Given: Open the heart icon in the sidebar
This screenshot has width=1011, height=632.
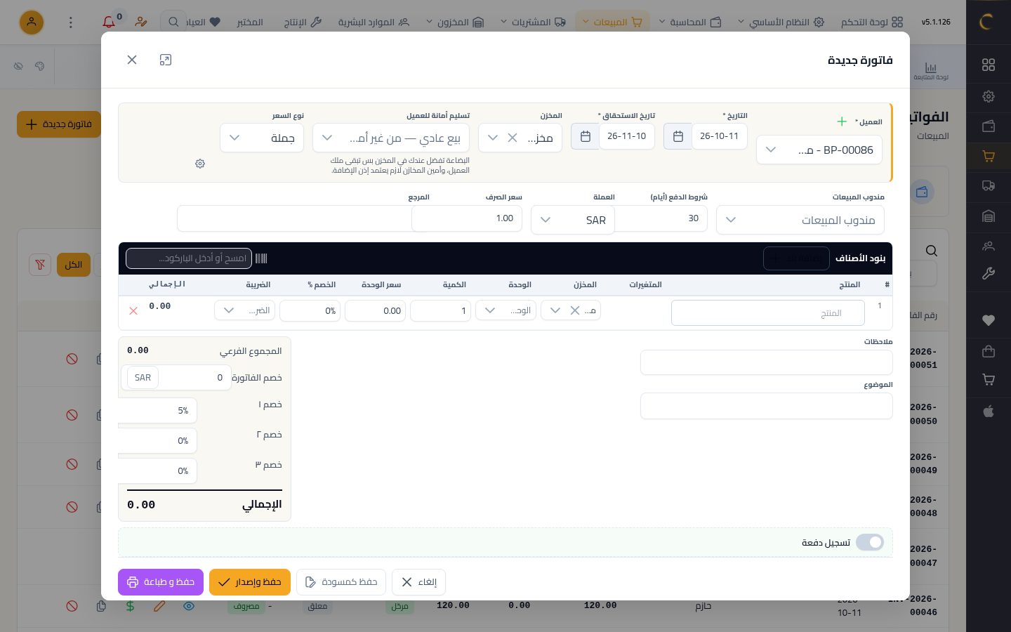Looking at the screenshot, I should coord(989,320).
